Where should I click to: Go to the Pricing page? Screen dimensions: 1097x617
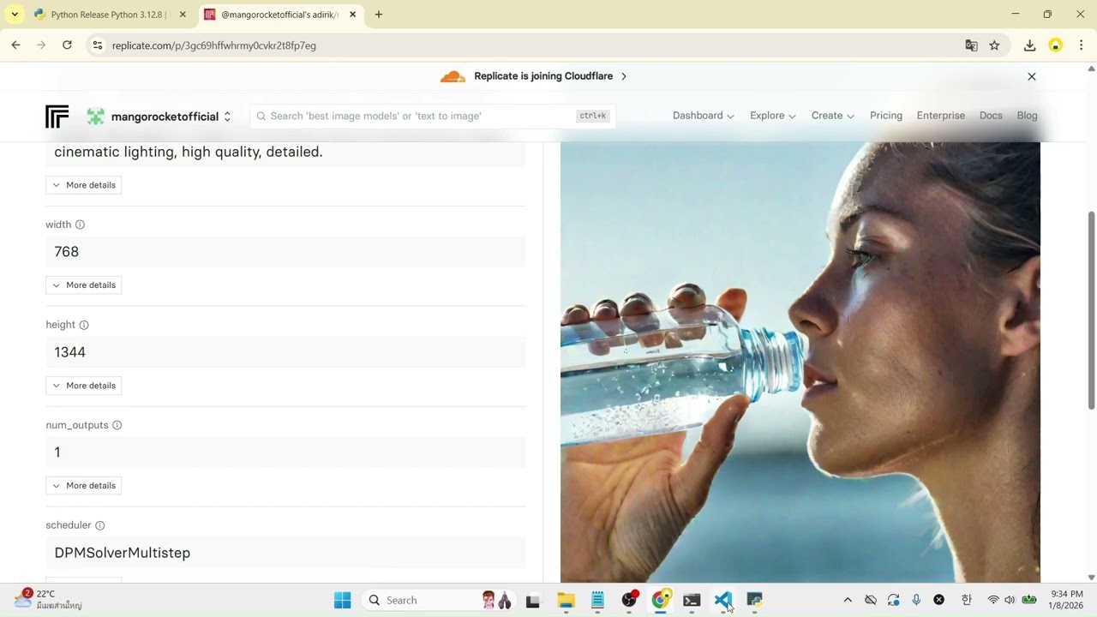[x=886, y=116]
